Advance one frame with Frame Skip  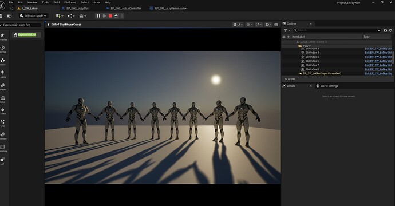click(x=105, y=16)
